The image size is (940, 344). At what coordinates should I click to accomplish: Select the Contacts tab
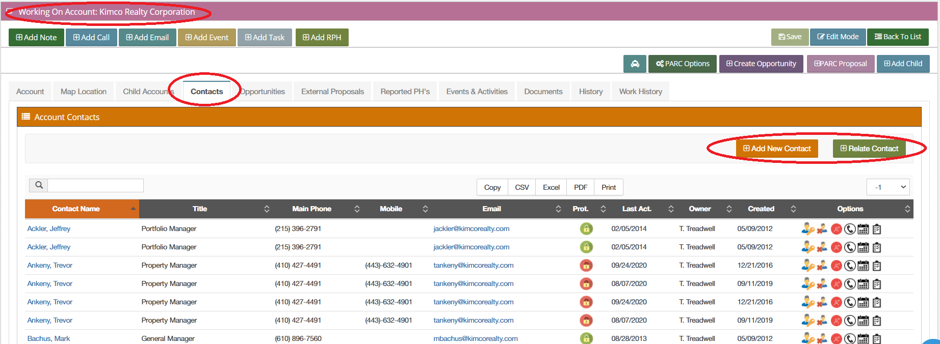206,92
